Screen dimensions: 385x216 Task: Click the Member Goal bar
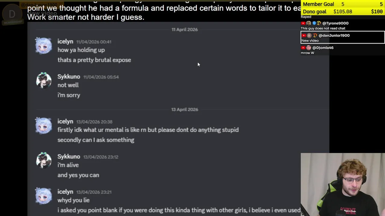[343, 4]
